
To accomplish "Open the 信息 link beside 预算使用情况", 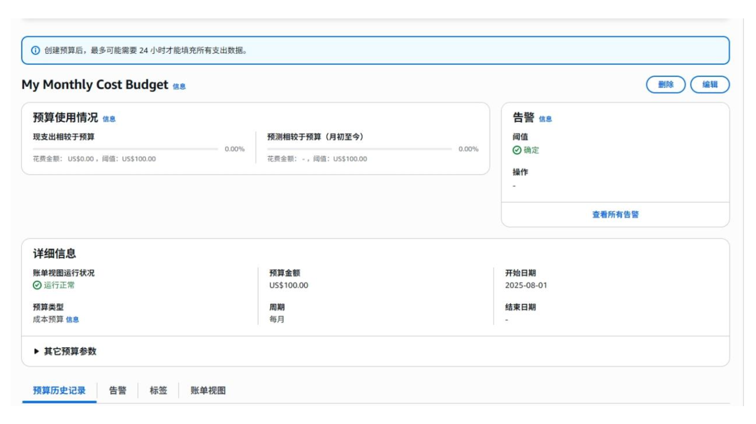I will click(109, 119).
